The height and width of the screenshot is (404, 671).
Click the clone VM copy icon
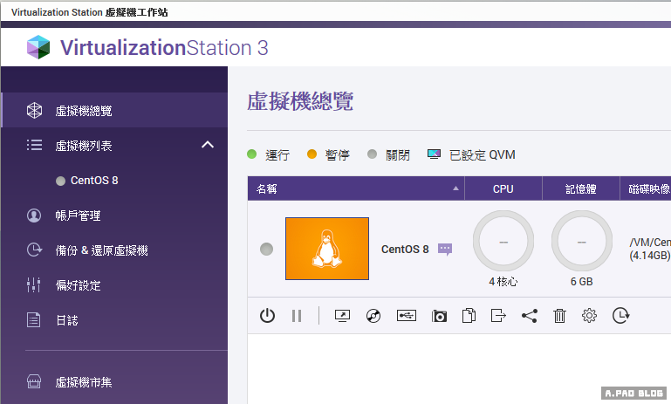[469, 316]
